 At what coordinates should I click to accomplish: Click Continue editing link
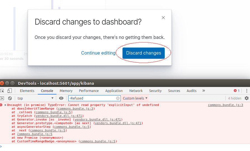(x=98, y=53)
